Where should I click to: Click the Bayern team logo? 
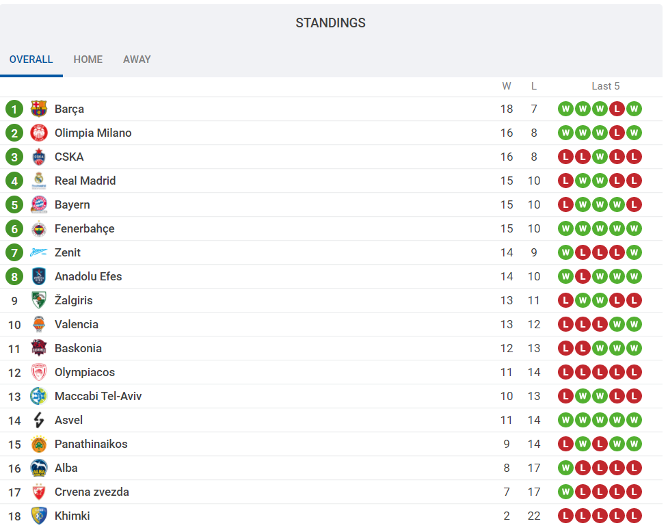[x=39, y=204]
